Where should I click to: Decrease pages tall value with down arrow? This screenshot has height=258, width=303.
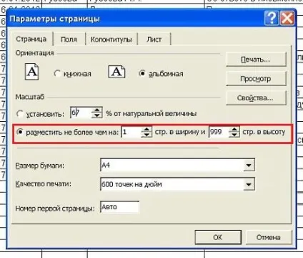click(234, 135)
